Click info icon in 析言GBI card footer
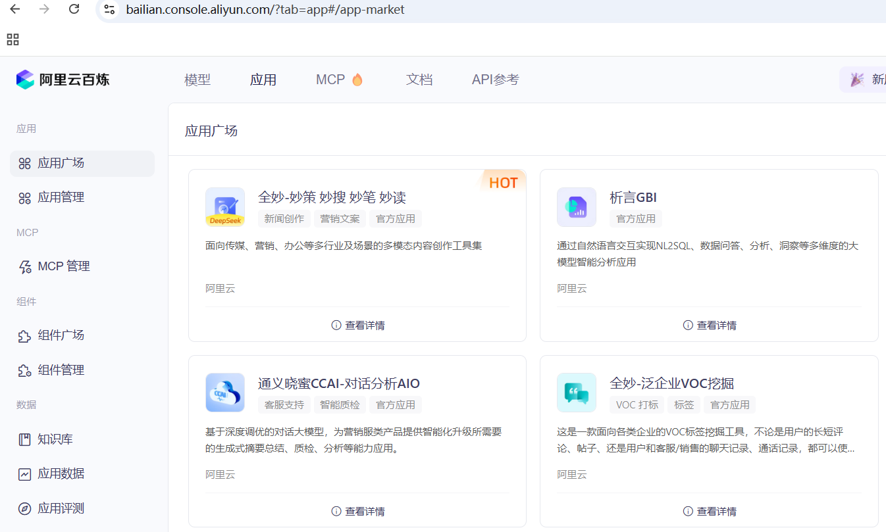Screen dimensions: 886x532 [x=688, y=325]
